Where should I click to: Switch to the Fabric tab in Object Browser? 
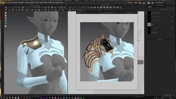pos(150,7)
